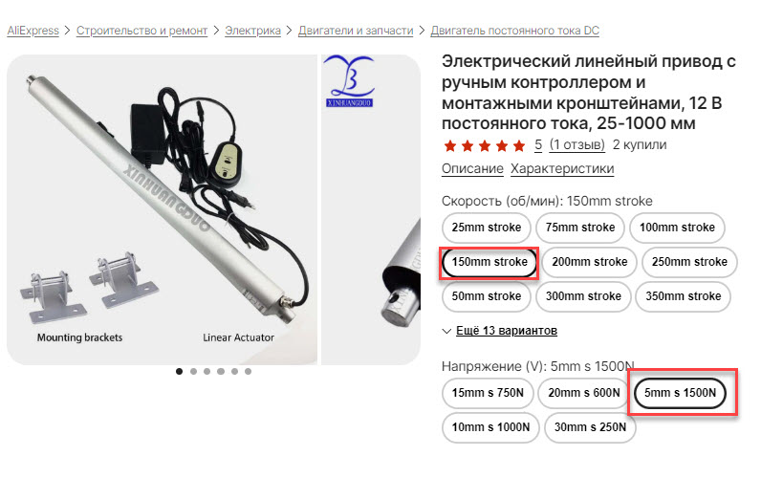The width and height of the screenshot is (761, 478).
Task: Click the XINHUANGDUO brand logo image
Action: [x=350, y=81]
